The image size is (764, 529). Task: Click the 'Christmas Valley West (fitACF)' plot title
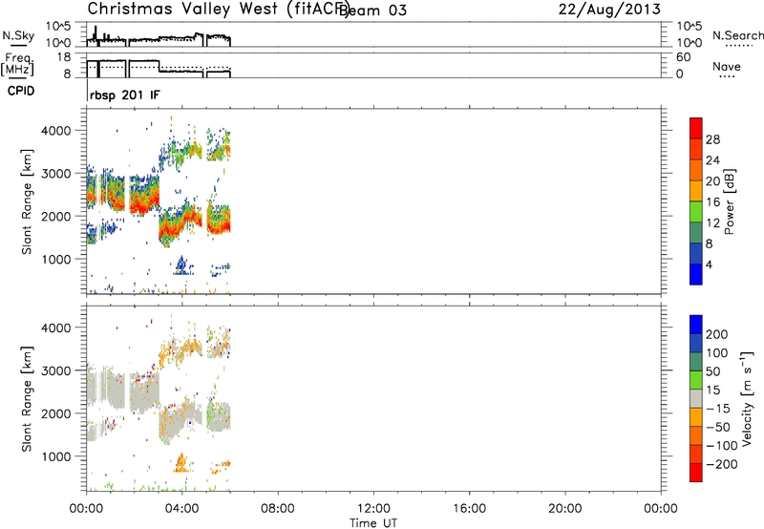(x=219, y=9)
